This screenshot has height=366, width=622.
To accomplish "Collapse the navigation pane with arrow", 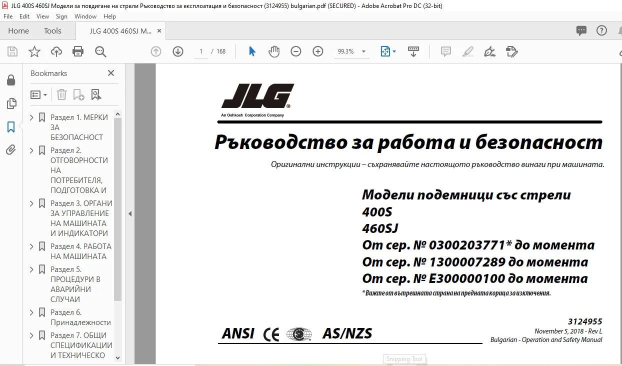I will tap(130, 213).
